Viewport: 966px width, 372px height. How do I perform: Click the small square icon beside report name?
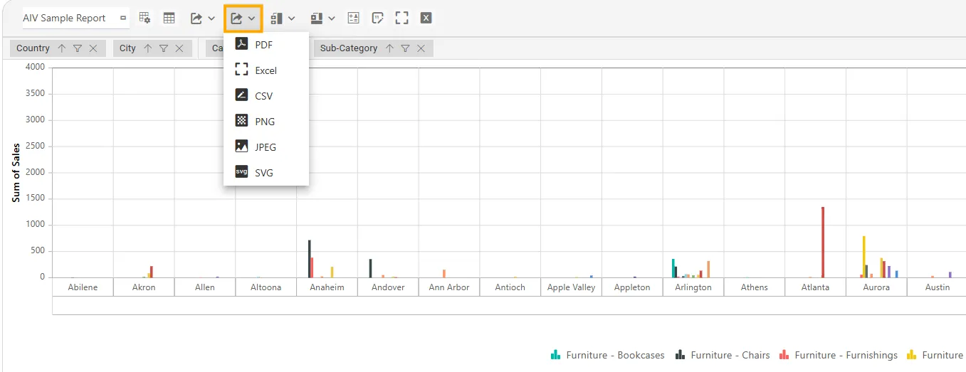[x=123, y=18]
